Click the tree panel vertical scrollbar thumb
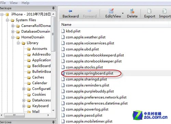 pyautogui.click(x=53, y=34)
